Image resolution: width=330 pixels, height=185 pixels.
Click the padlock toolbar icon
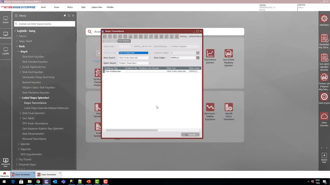click(172, 36)
